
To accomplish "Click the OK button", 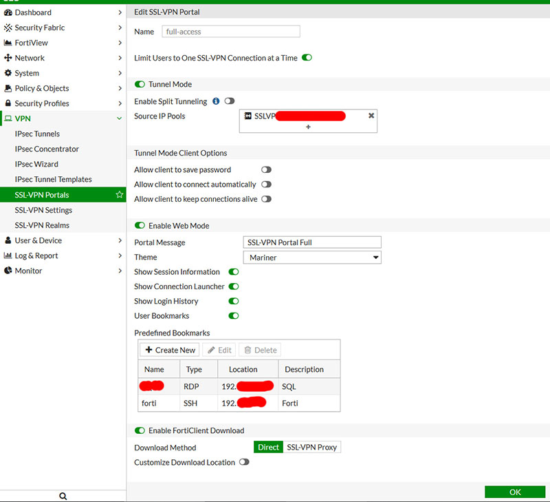I will coord(515,492).
